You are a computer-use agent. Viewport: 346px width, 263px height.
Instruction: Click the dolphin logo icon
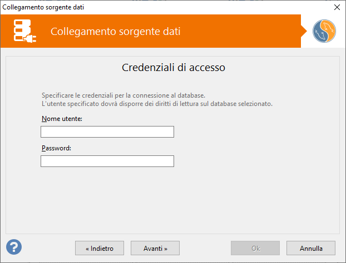(325, 31)
